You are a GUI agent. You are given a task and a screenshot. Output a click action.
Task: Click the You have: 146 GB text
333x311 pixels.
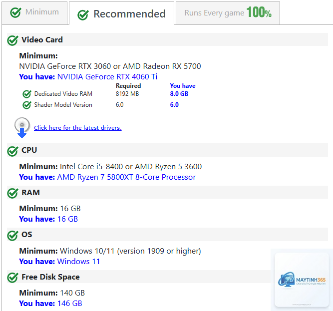tap(50, 304)
